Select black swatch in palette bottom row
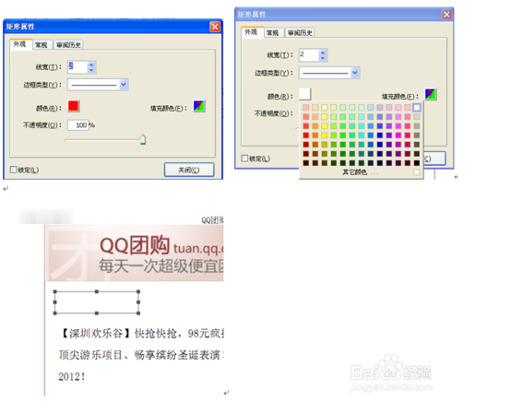523x413 pixels. point(417,163)
